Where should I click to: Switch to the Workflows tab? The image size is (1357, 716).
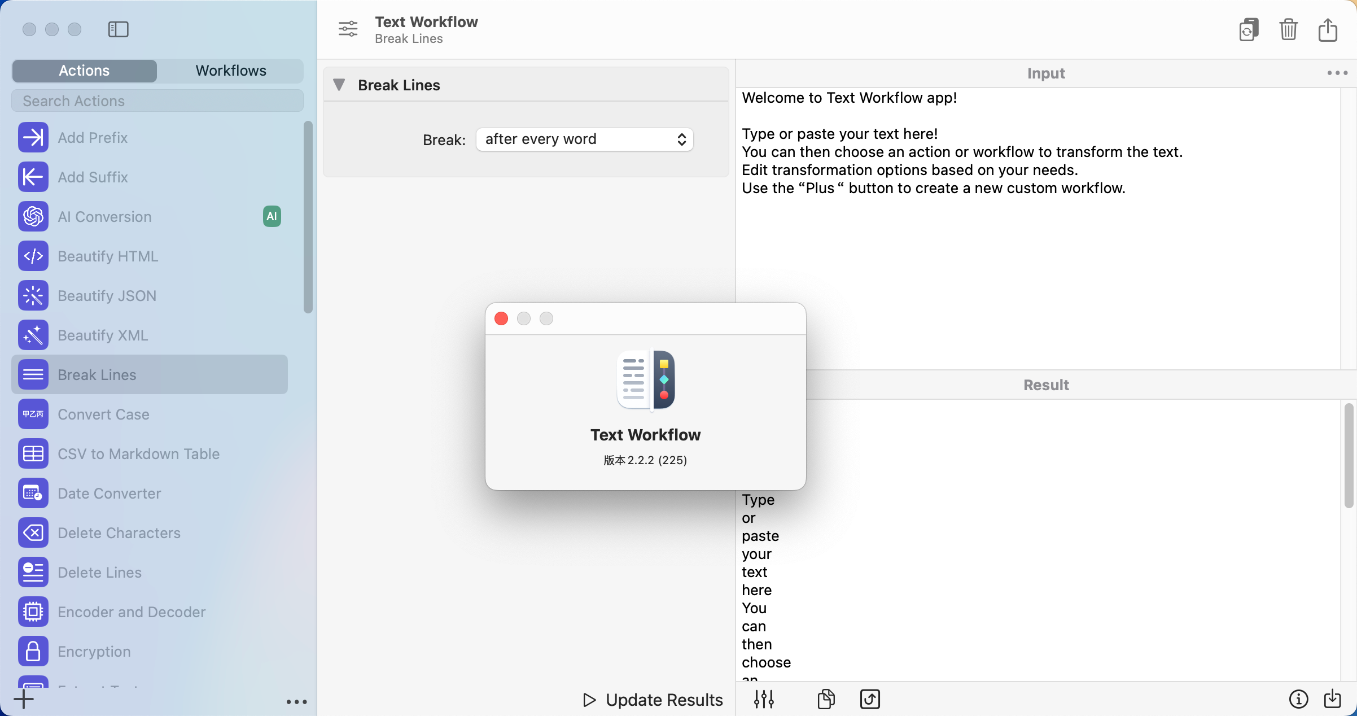click(230, 71)
